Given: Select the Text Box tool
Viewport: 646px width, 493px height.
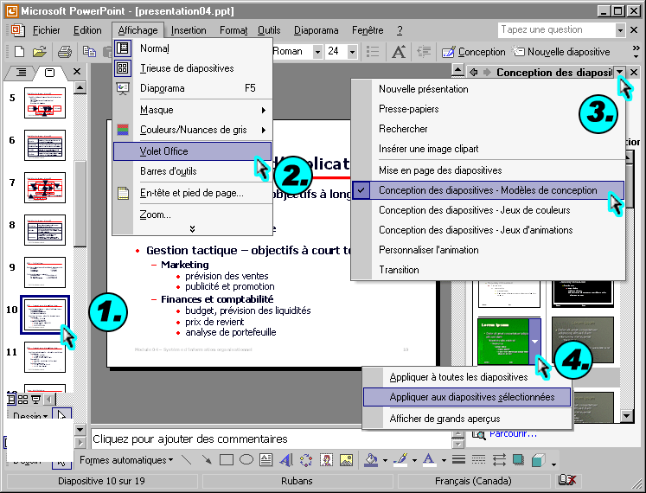Looking at the screenshot, I should click(266, 460).
